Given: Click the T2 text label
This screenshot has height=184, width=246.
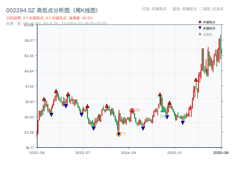Looking at the screenshot, I should click(137, 110).
